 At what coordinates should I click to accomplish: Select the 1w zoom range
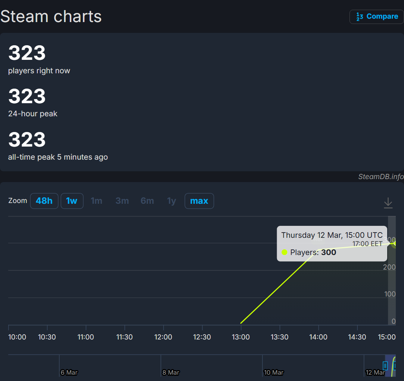72,201
